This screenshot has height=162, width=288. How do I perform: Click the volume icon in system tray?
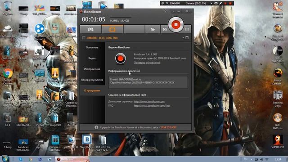coord(262,159)
